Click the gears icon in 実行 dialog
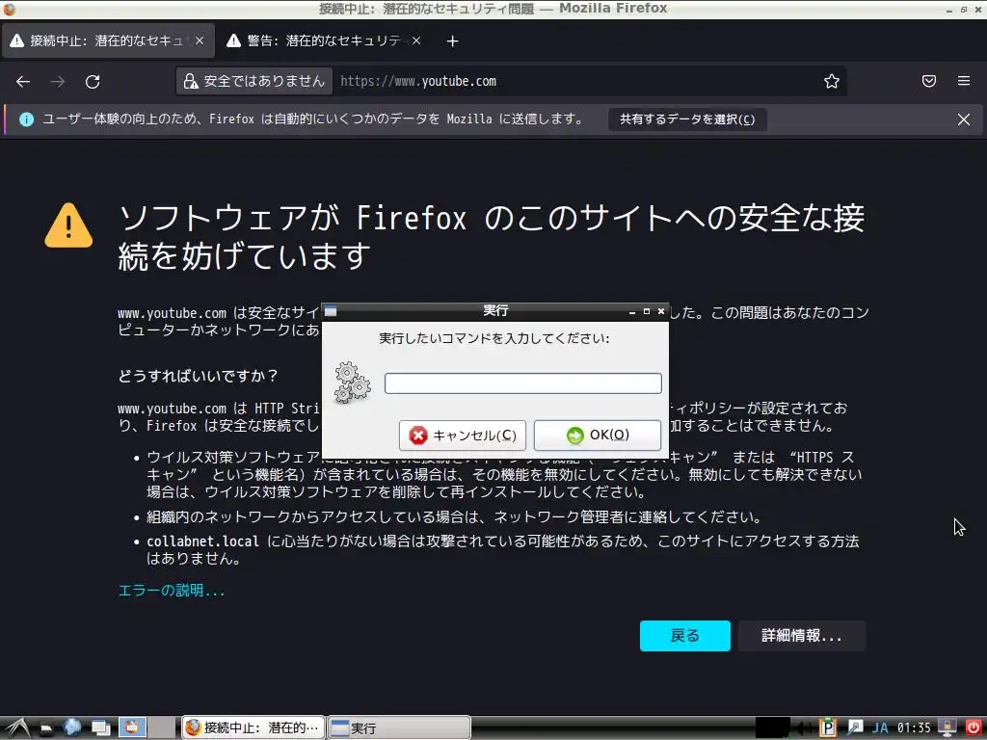 (x=353, y=383)
